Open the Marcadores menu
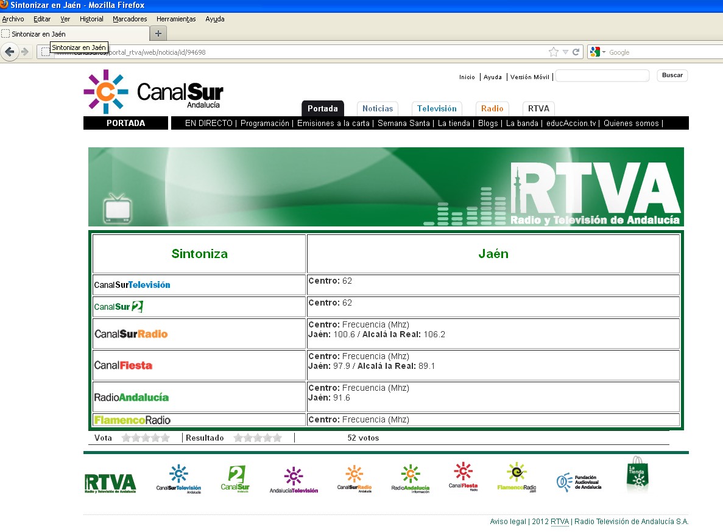Image resolution: width=723 pixels, height=532 pixels. tap(130, 19)
